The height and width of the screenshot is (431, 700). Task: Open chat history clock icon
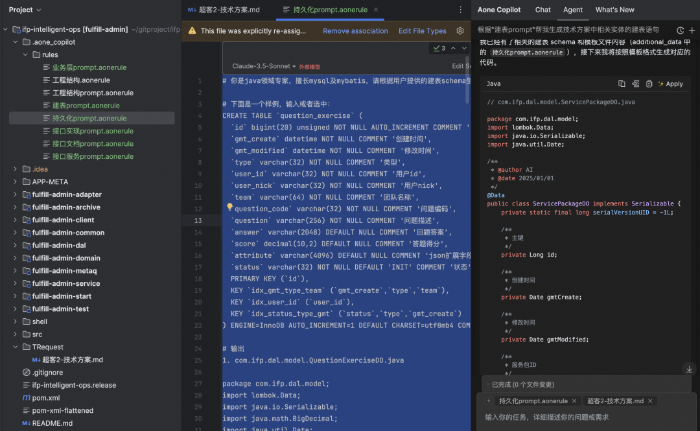(x=680, y=30)
